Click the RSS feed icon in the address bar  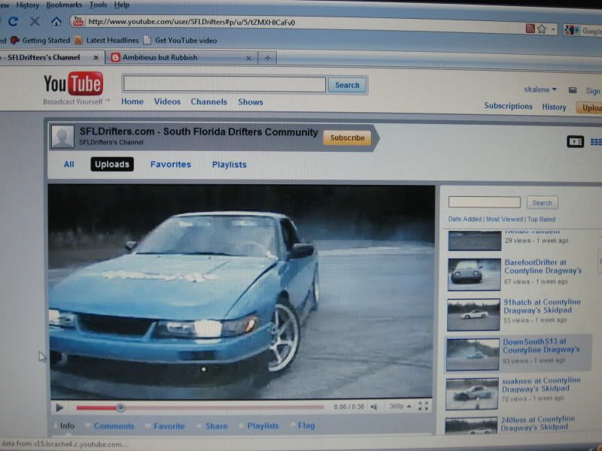click(x=530, y=29)
